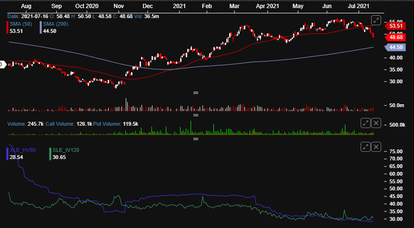
Task: Click the XLE_IV120 green color swatch
Action: (50, 154)
